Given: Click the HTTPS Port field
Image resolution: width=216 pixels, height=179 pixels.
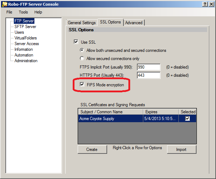Looking at the screenshot, I should (x=149, y=75).
